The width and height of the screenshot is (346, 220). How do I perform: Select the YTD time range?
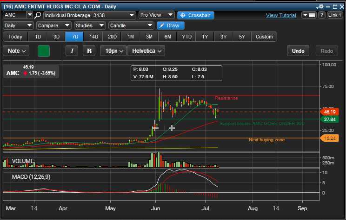186,37
